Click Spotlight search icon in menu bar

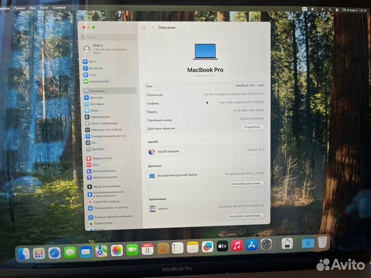[330, 9]
